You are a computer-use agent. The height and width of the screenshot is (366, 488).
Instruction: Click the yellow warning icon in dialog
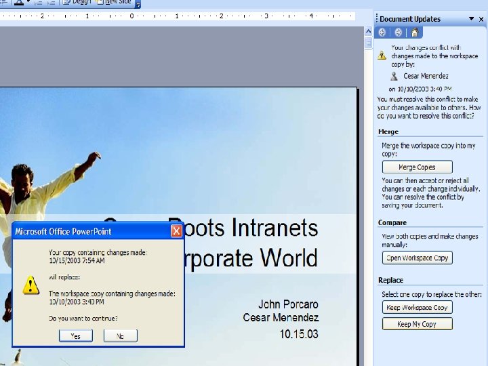point(30,285)
